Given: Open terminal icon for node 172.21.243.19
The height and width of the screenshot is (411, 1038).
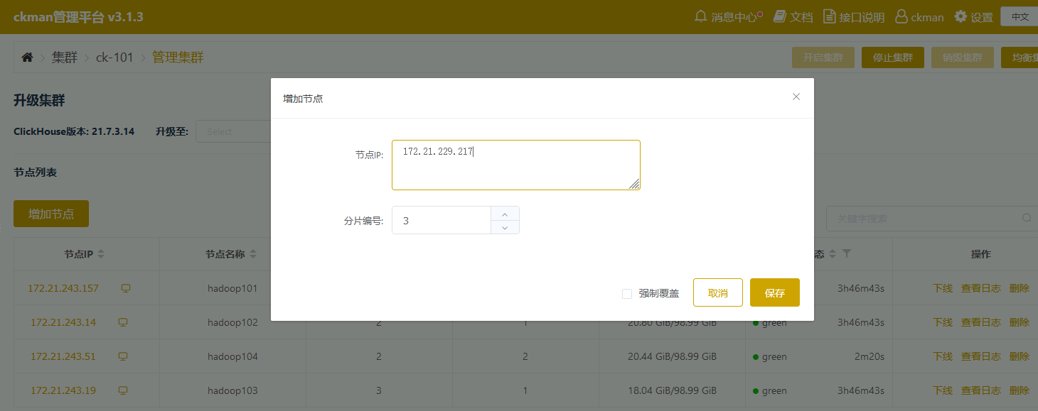Looking at the screenshot, I should coord(122,390).
